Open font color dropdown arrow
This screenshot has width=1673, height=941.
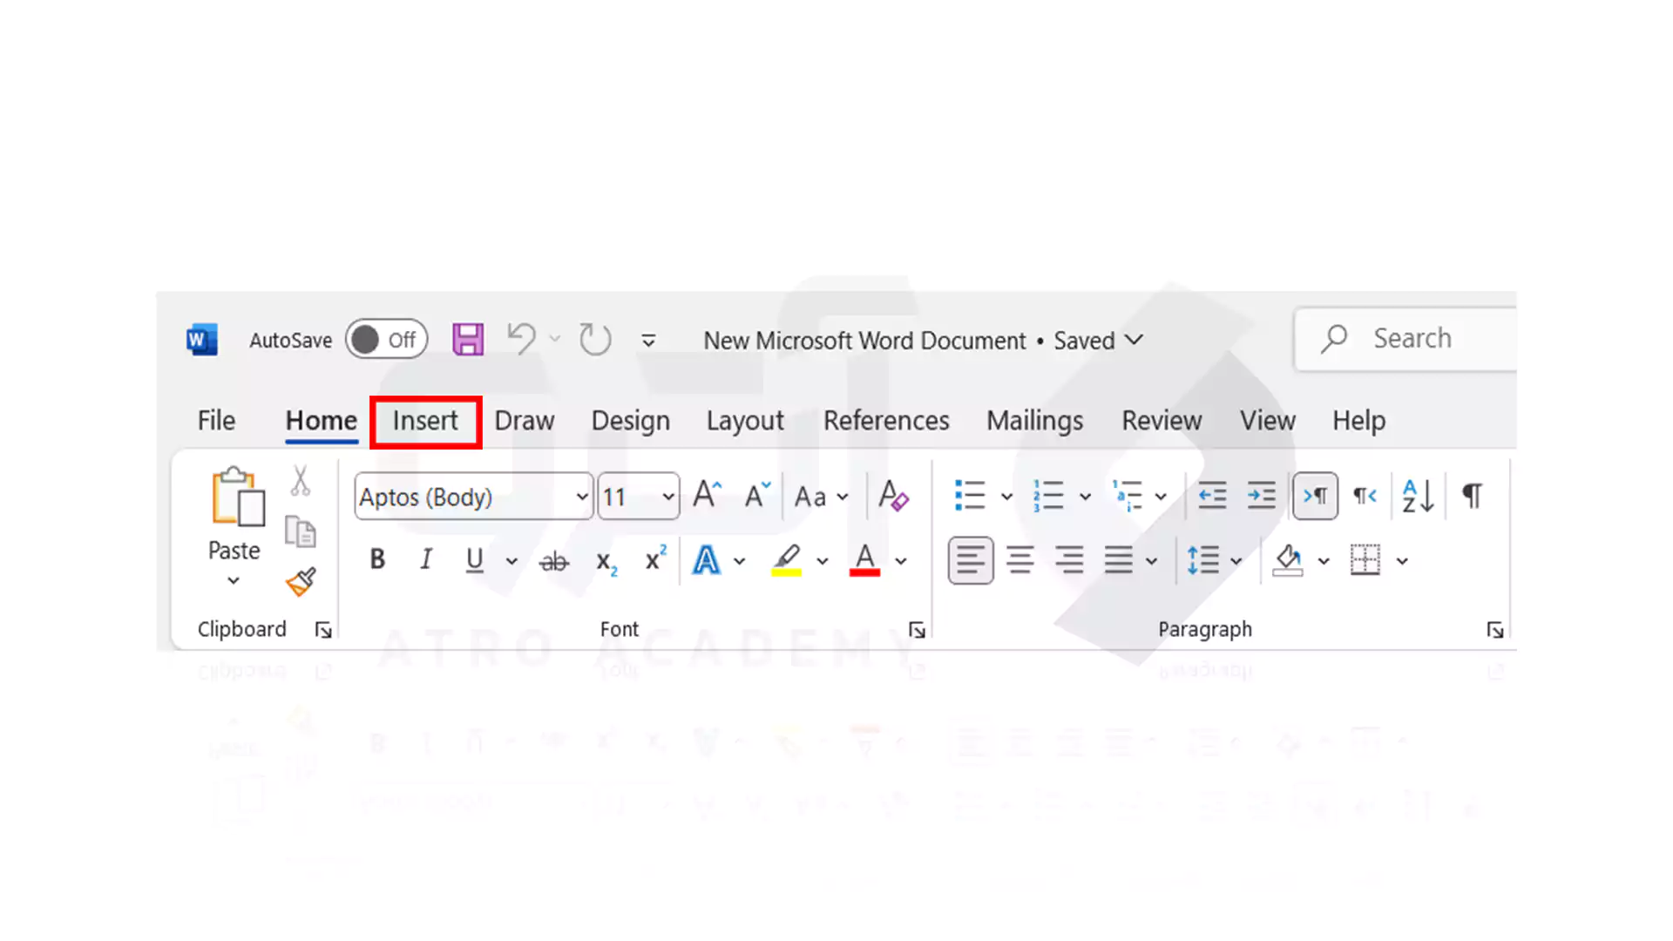[901, 561]
